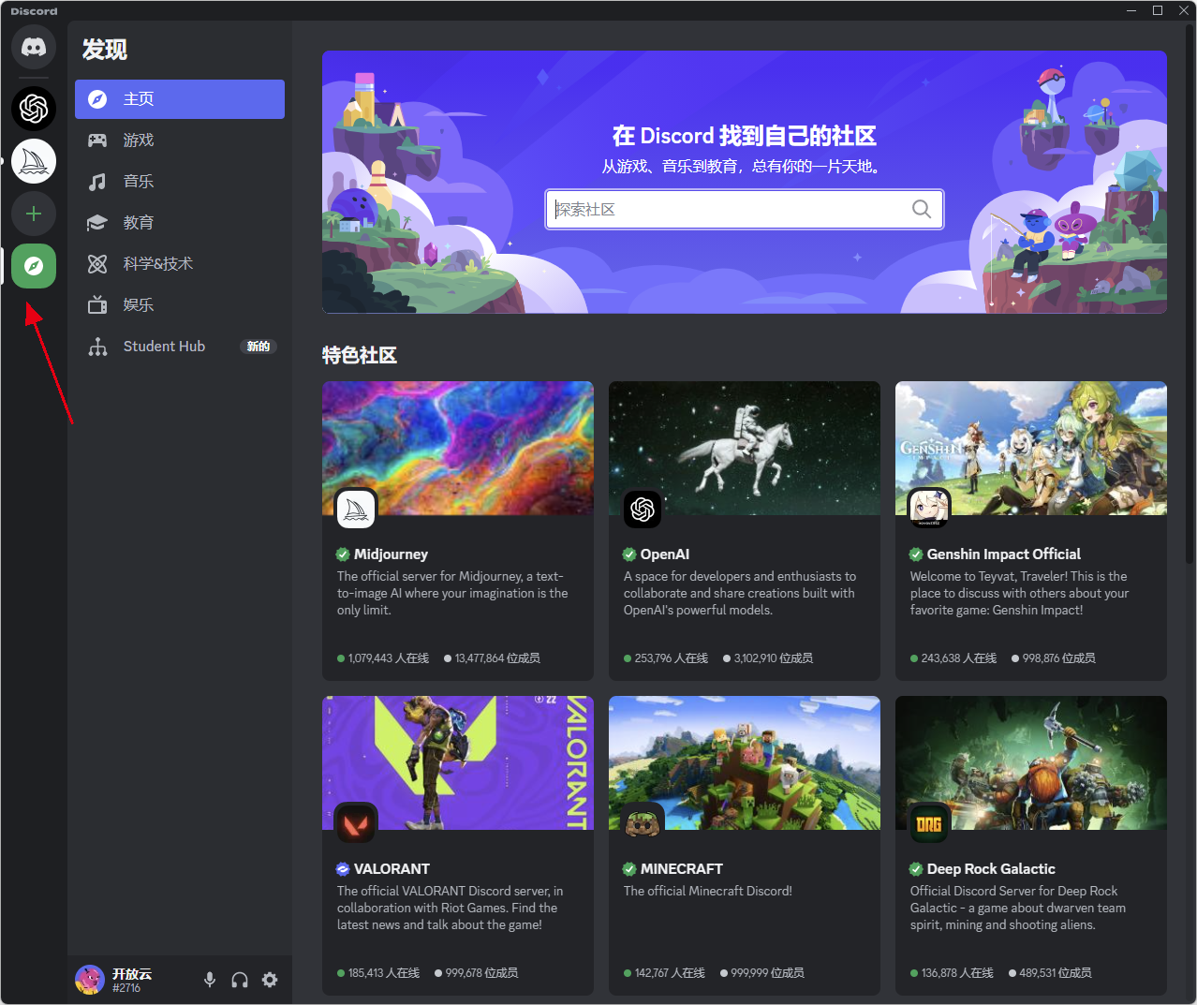Open the Midjourney banner thumbnail

point(458,448)
